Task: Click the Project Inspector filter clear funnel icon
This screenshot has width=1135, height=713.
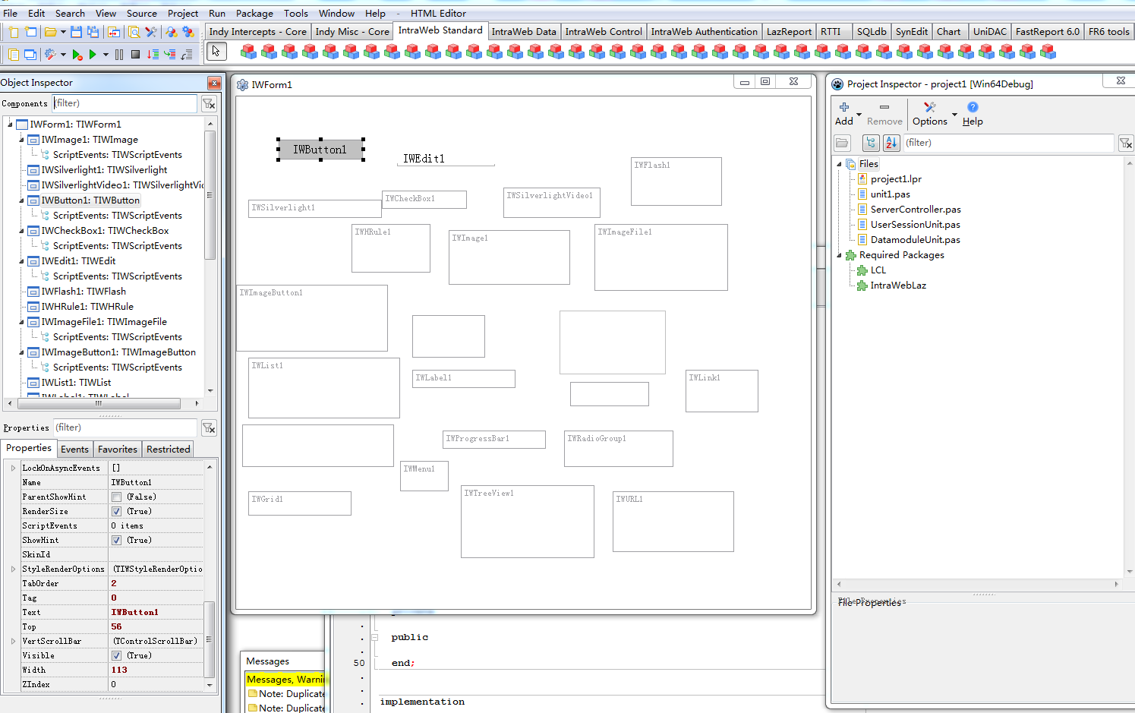Action: 1126,143
